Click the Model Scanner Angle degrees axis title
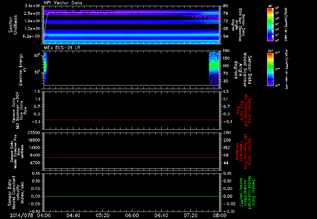The height and width of the screenshot is (219, 317). (x=243, y=70)
